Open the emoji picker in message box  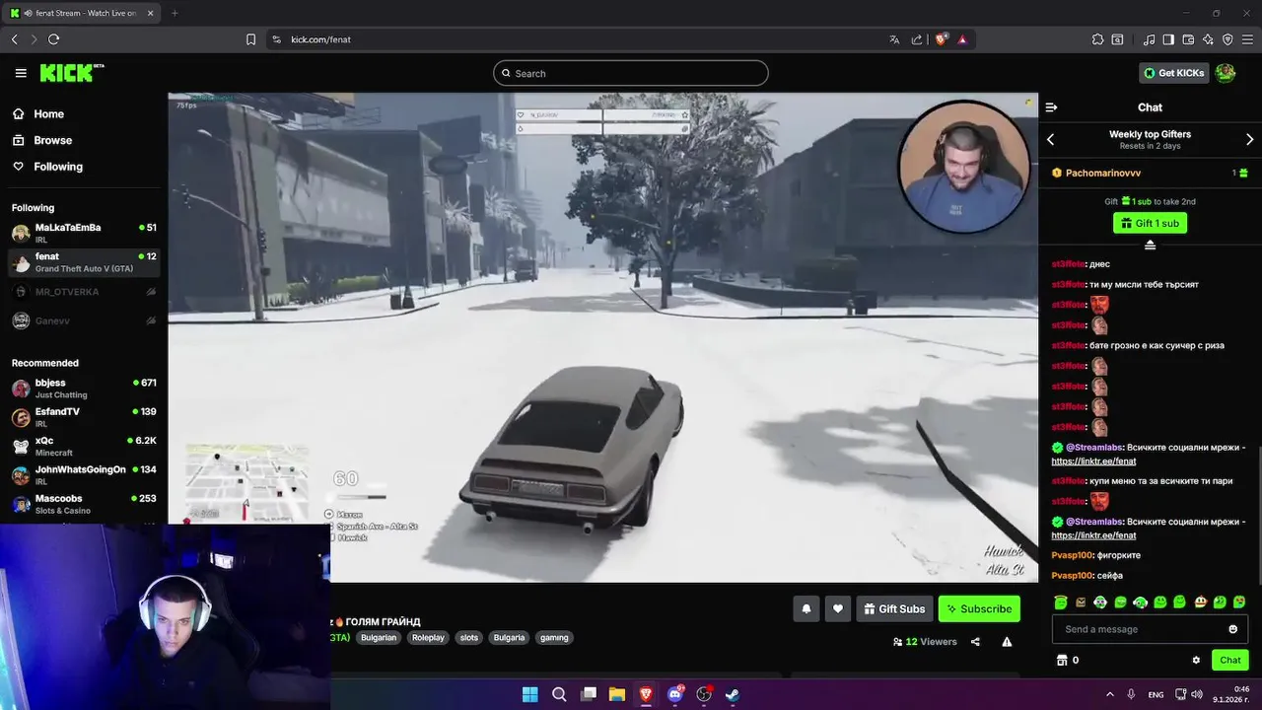(x=1232, y=629)
